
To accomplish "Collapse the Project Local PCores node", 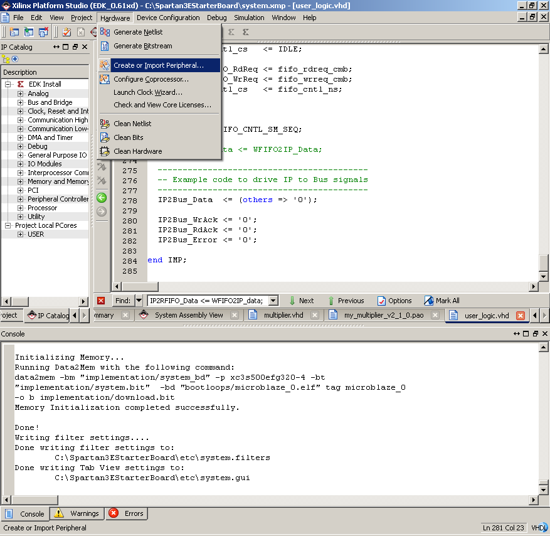I will pyautogui.click(x=8, y=225).
